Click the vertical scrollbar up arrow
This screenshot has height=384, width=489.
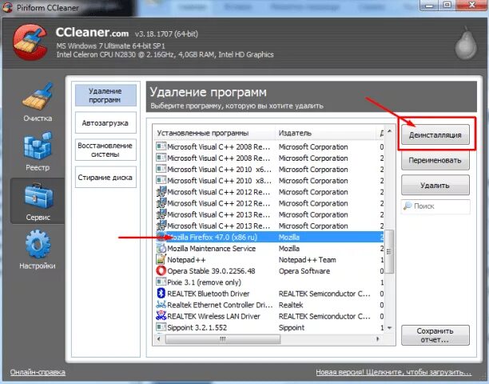389,131
